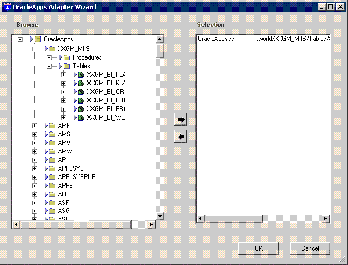Select the XXGM_BI_WE table label
This screenshot has width=348, height=265.
tap(106, 117)
